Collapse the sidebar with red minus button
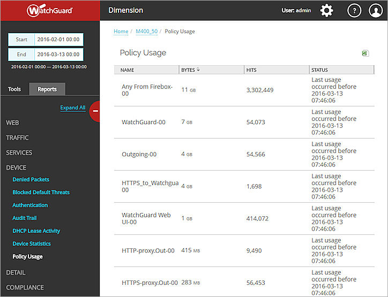388x297 pixels. click(95, 111)
